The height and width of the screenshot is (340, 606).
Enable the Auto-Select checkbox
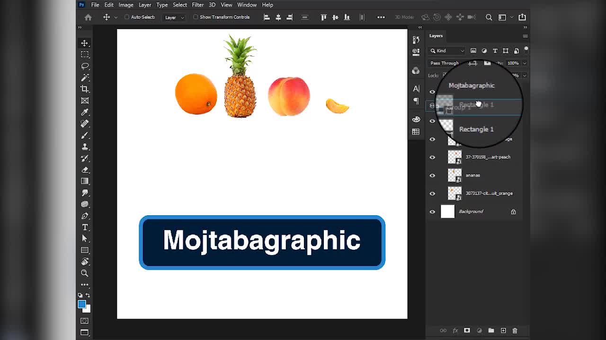click(x=127, y=17)
